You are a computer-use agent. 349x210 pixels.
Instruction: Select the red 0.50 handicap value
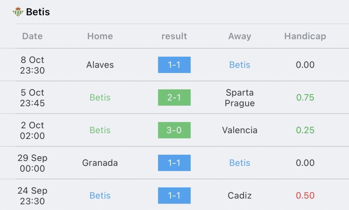point(305,196)
